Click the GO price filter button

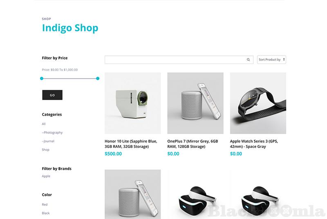[x=52, y=95]
